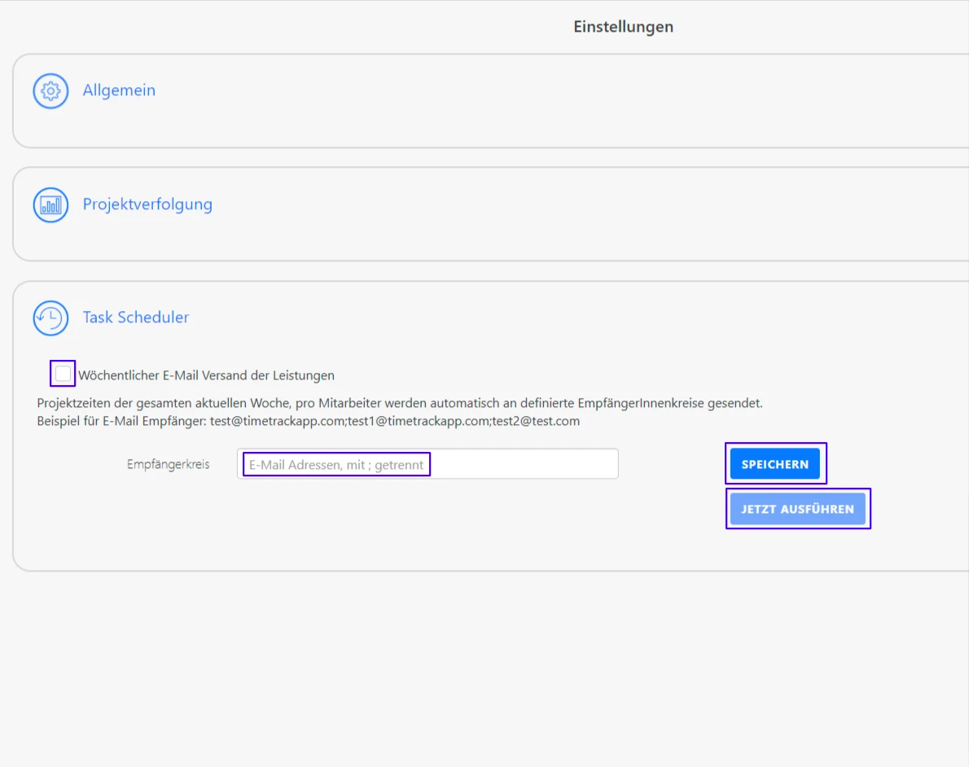Viewport: 969px width, 767px height.
Task: Select the Allgemein heading link
Action: (119, 90)
